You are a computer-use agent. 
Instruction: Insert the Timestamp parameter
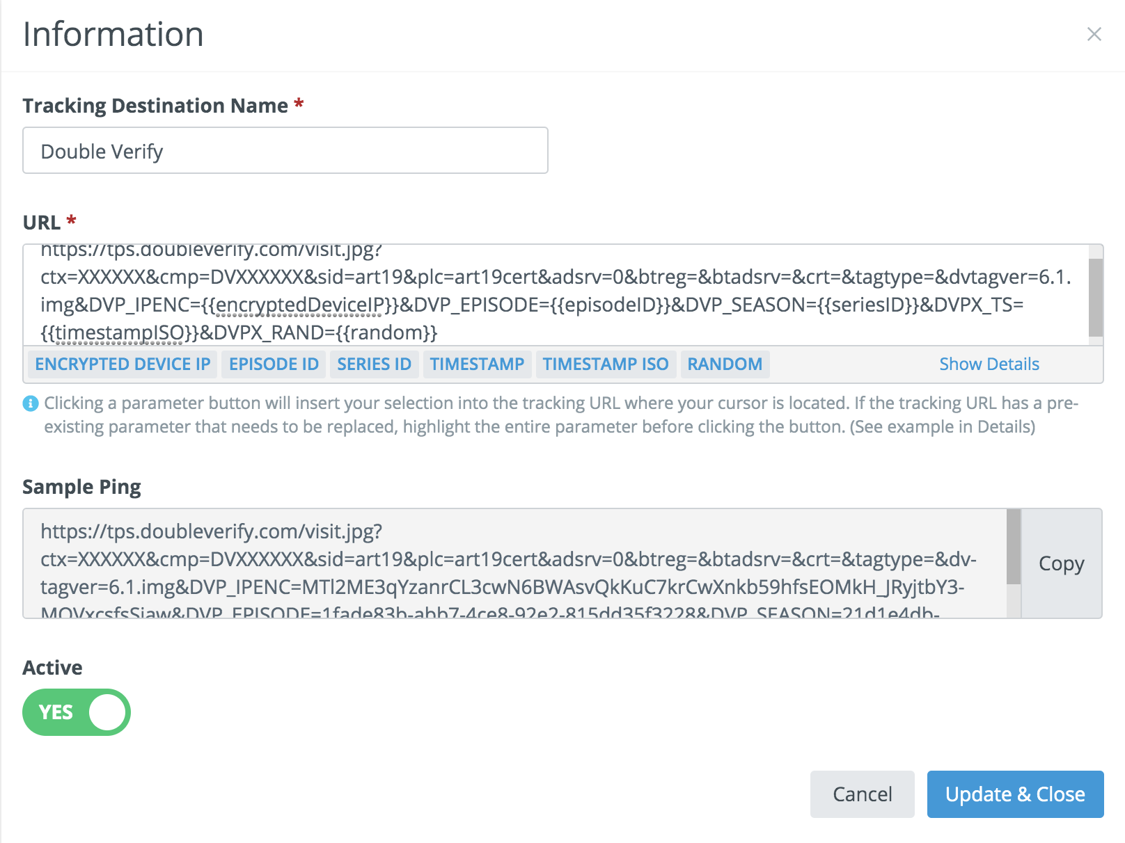[477, 364]
